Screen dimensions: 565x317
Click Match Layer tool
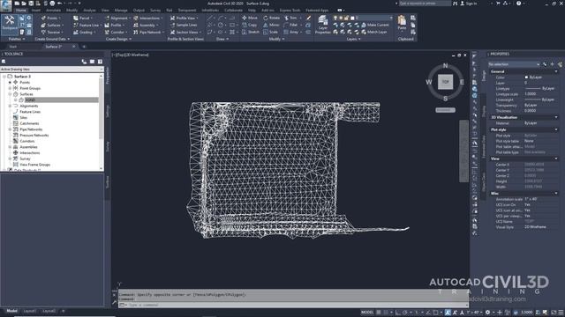(374, 33)
